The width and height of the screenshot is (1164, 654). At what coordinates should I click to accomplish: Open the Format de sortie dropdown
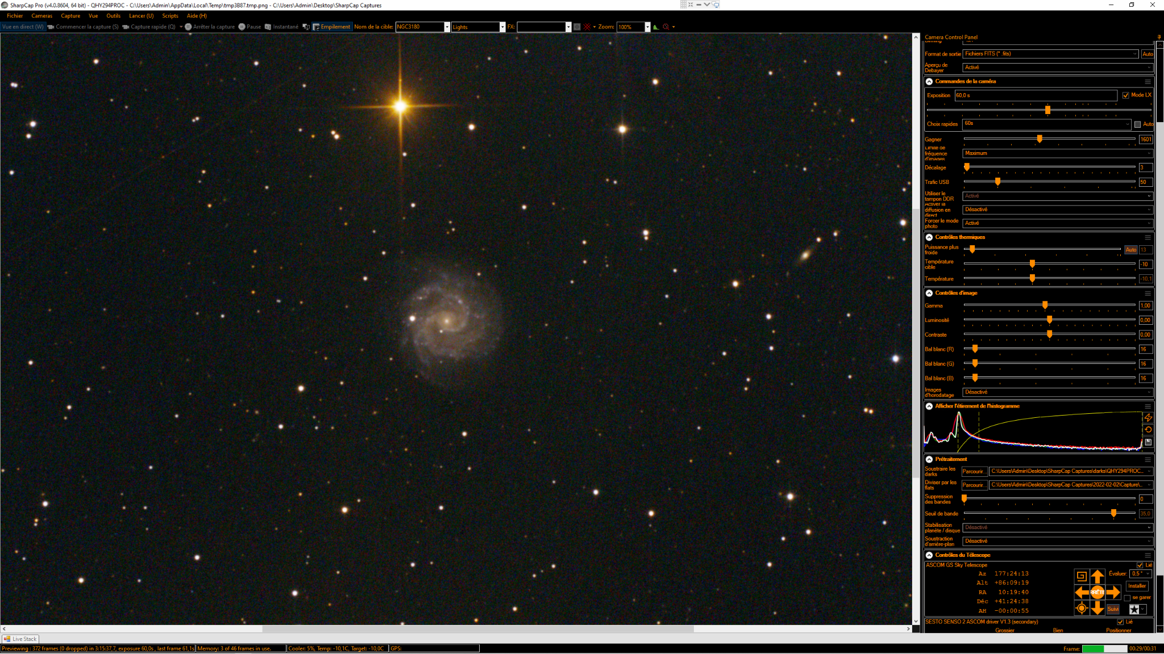[x=1051, y=54]
